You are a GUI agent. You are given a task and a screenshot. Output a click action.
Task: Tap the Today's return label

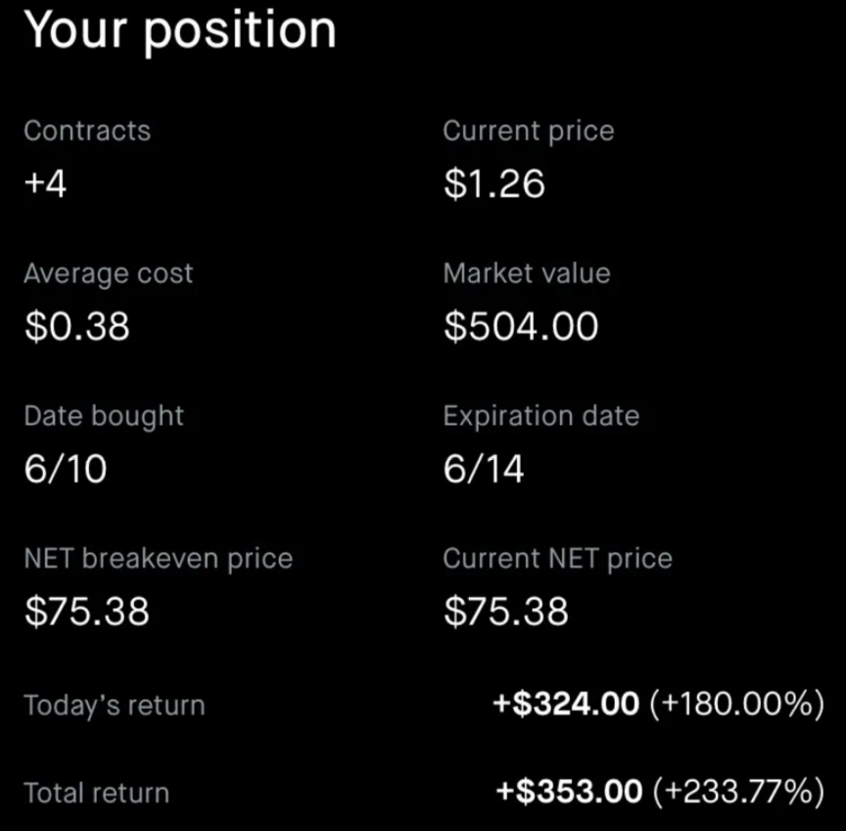[114, 706]
